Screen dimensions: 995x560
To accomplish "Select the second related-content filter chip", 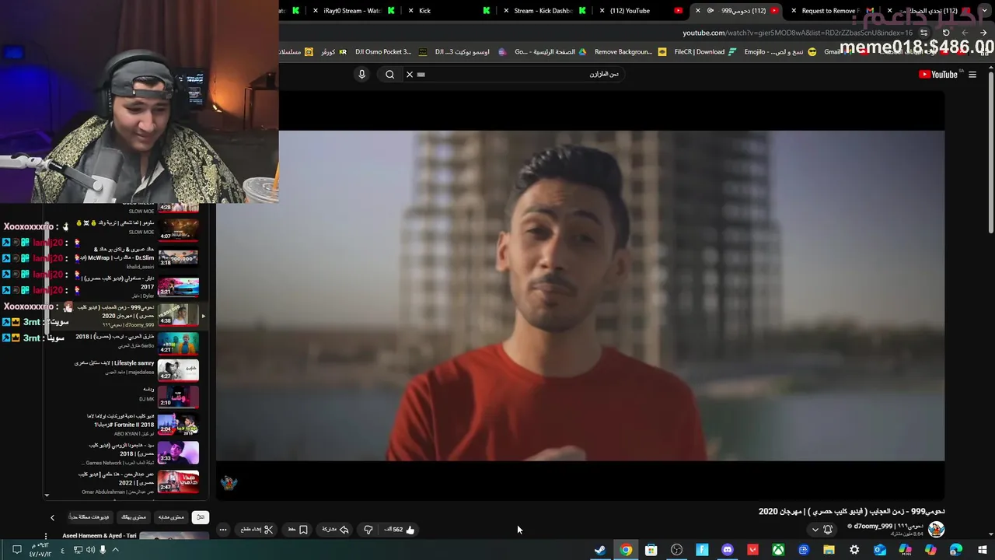I will pyautogui.click(x=171, y=517).
